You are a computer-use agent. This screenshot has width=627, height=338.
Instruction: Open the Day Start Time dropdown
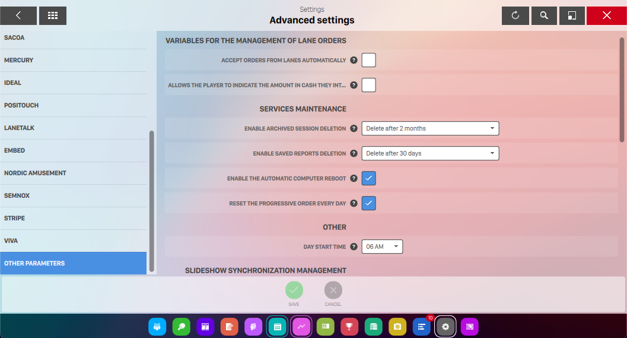(382, 247)
